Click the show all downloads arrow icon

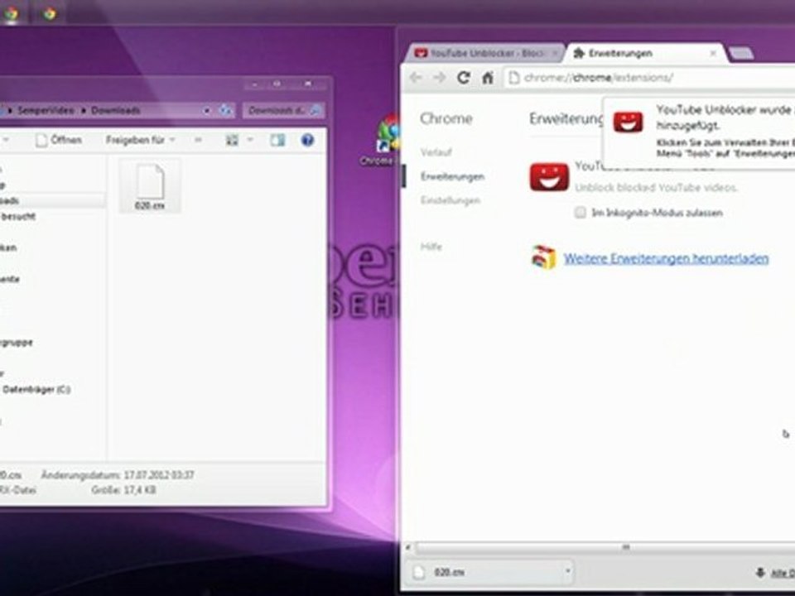(x=760, y=573)
